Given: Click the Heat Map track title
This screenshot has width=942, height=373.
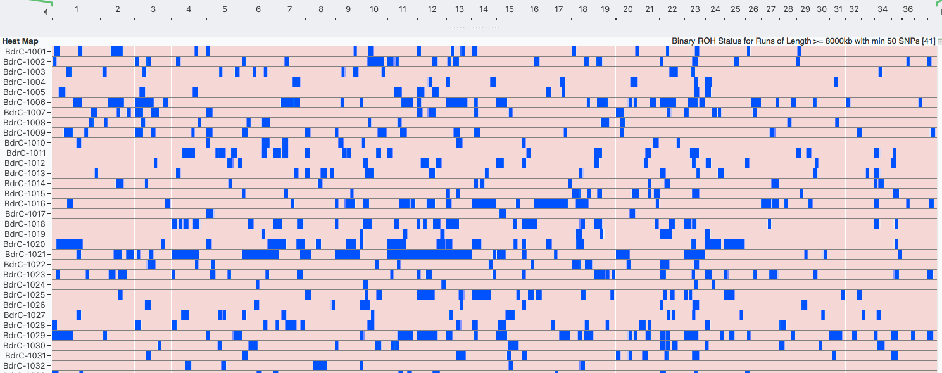Looking at the screenshot, I should (20, 41).
